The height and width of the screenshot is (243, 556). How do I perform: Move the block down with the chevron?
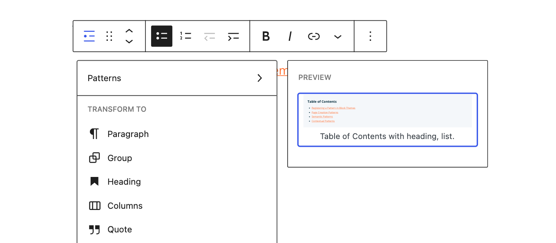129,42
